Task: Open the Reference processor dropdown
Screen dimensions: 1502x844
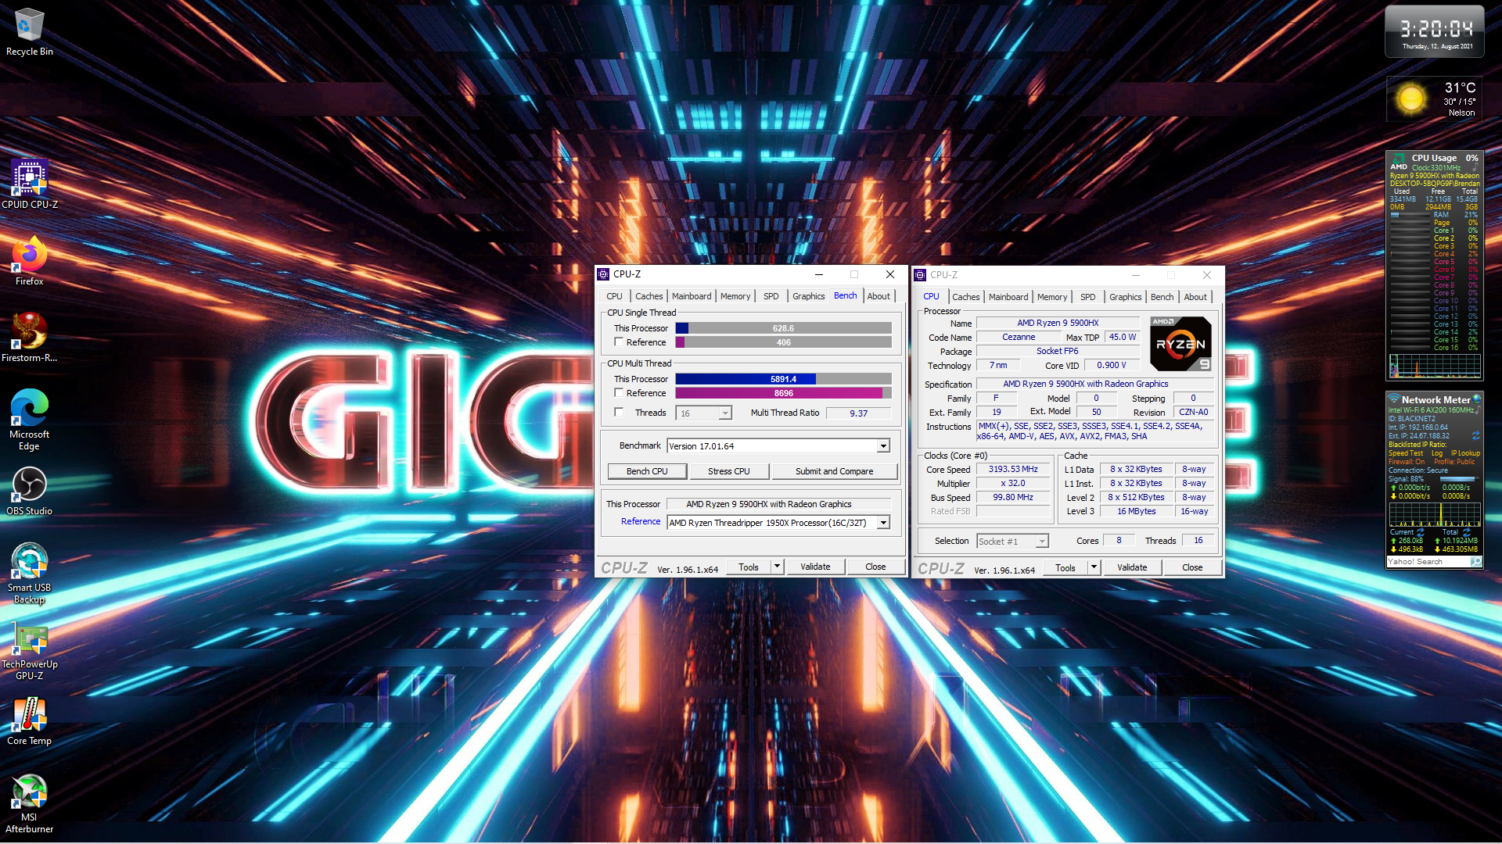Action: 883,523
